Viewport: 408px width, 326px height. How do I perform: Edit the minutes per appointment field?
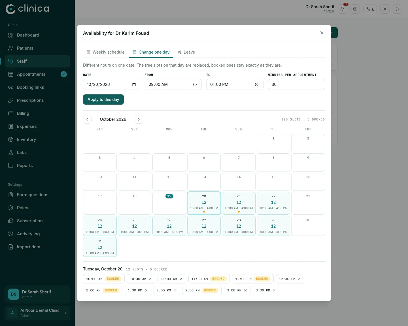(x=296, y=84)
